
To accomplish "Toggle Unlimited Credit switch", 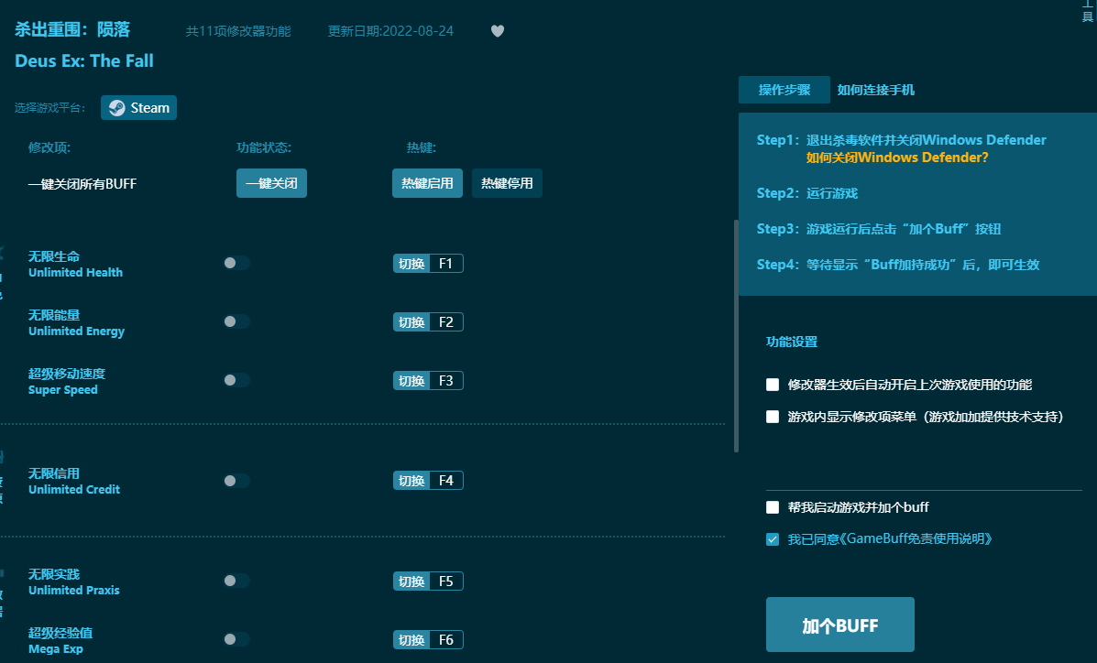I will click(x=236, y=481).
